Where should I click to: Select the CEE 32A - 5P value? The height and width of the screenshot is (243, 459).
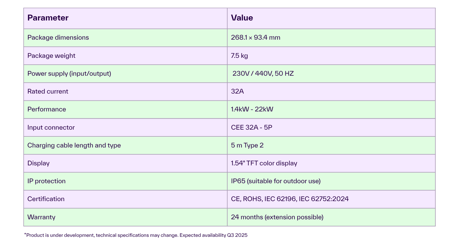point(252,128)
